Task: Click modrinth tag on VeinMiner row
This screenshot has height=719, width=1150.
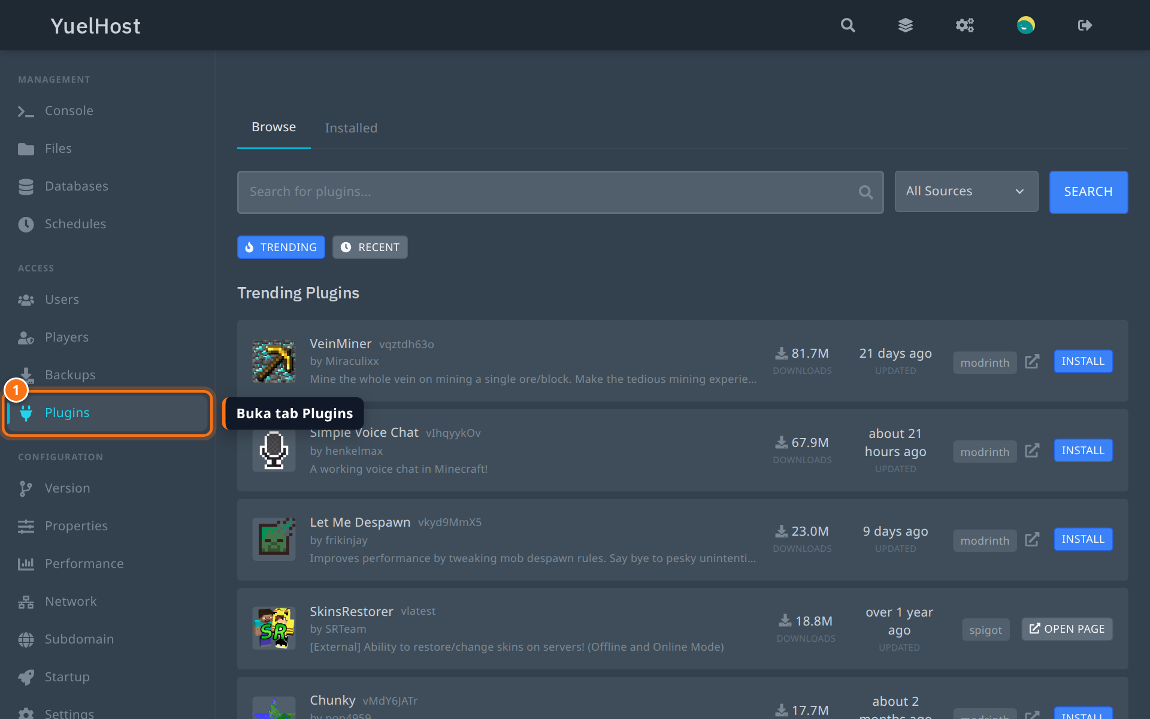Action: 985,362
